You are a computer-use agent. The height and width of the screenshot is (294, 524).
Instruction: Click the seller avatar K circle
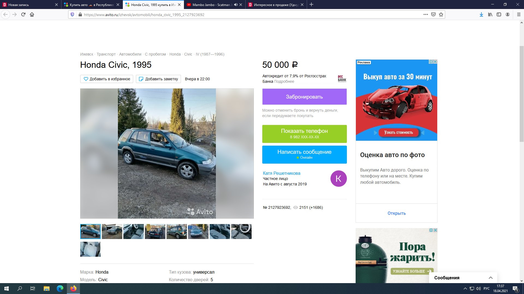coord(338,179)
